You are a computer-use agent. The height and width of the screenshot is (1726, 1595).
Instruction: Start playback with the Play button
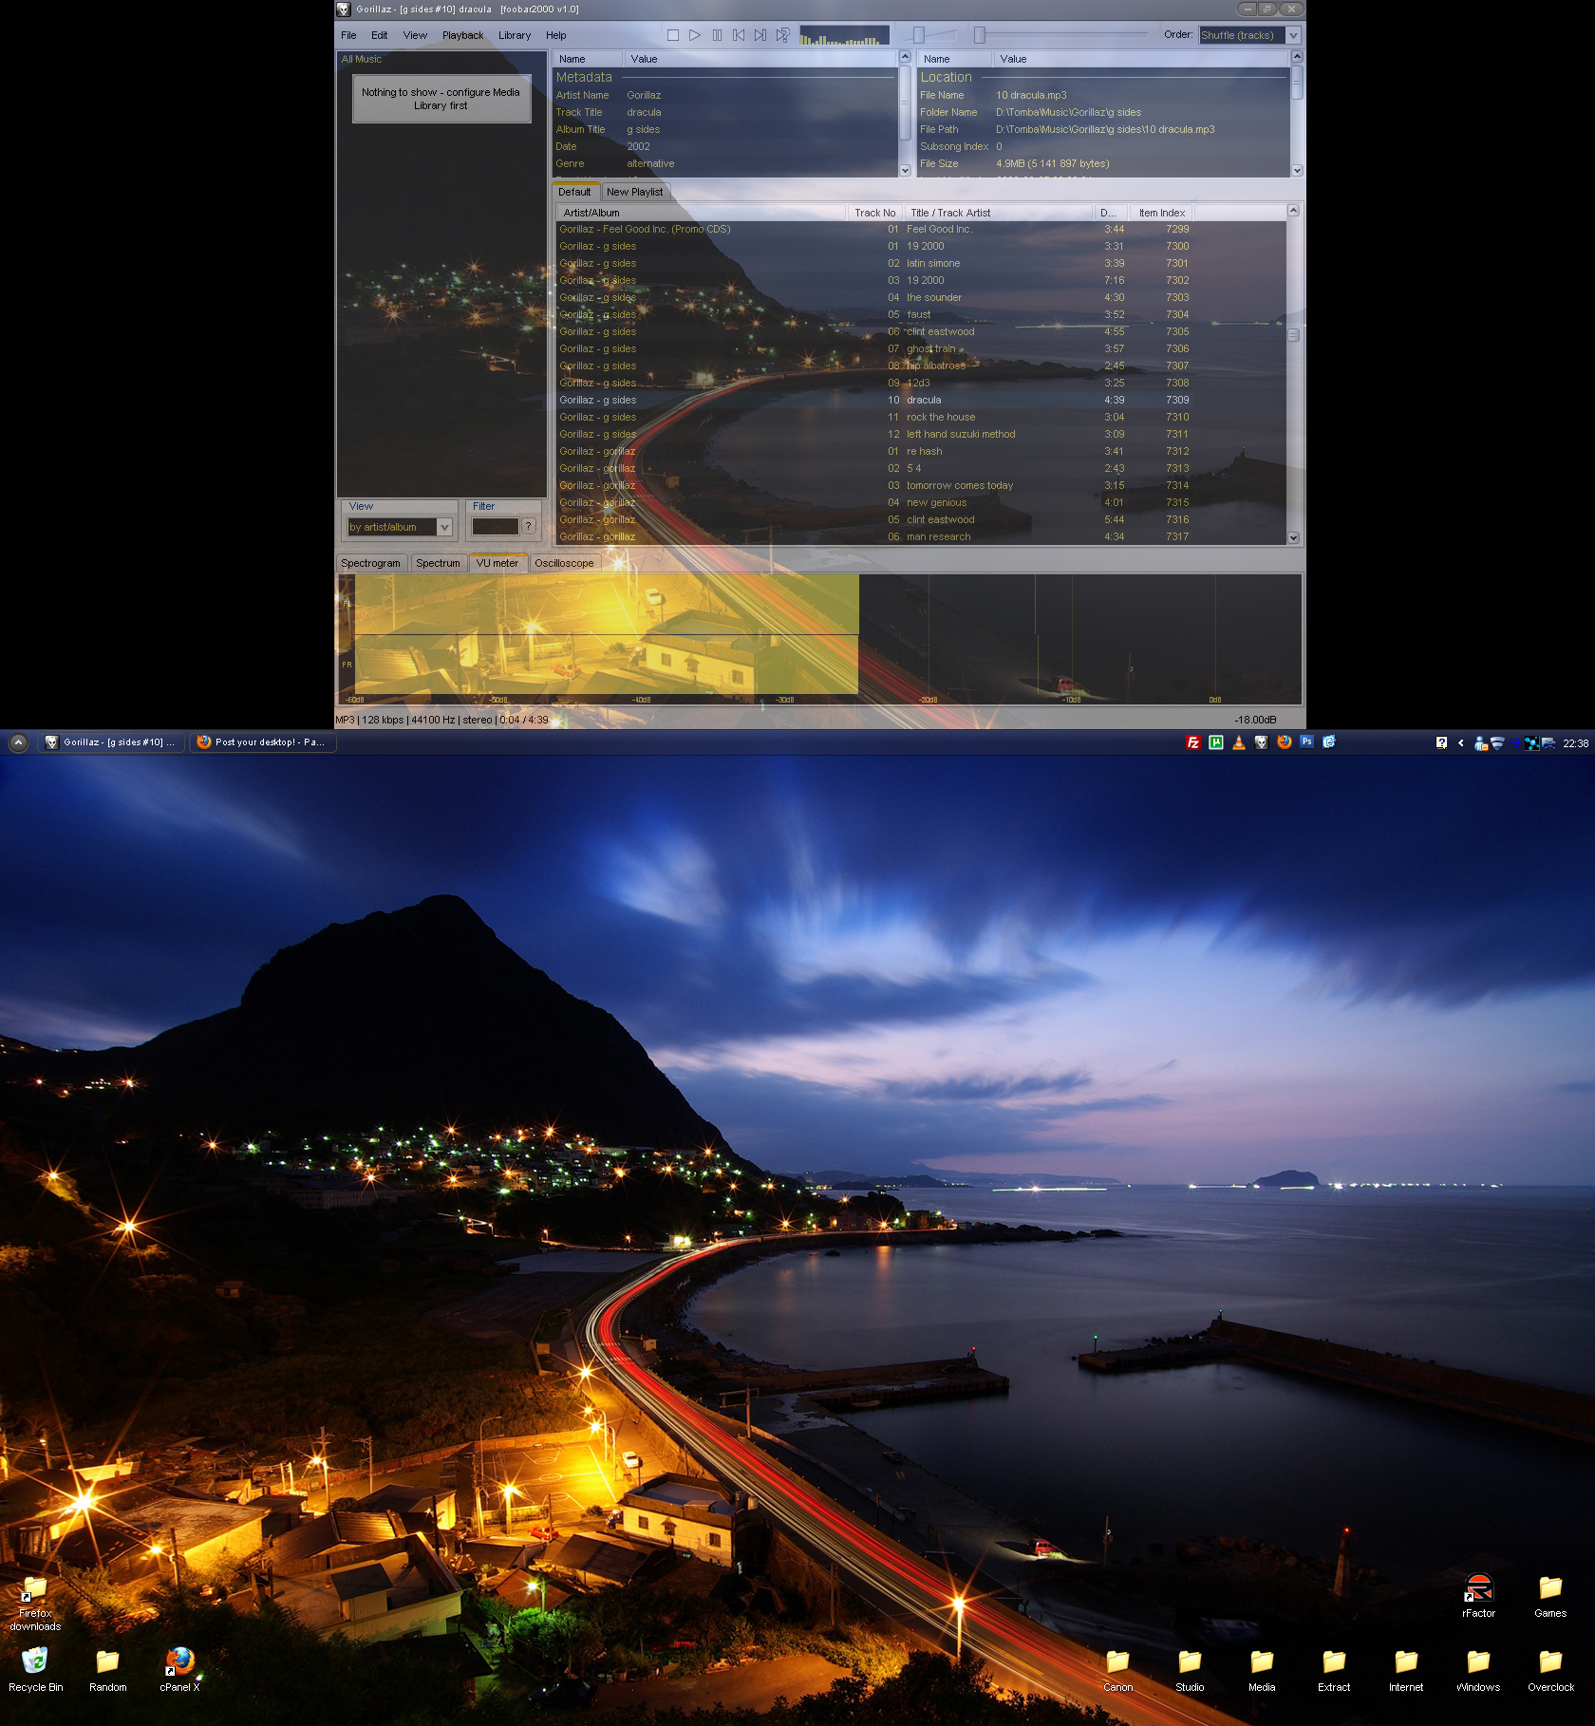pos(695,35)
